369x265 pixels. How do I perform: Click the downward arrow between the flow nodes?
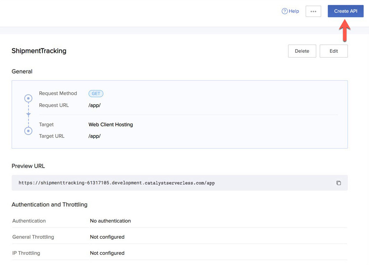tap(28, 115)
